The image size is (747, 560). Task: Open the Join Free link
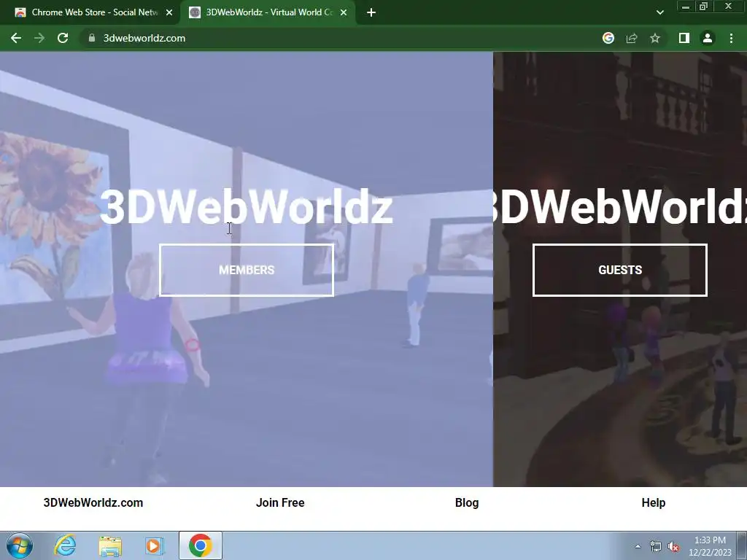point(280,503)
